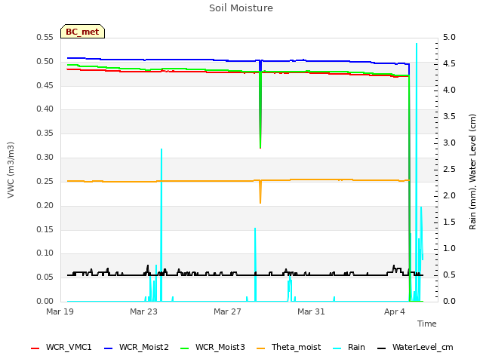Toggle the Rain legend entry
483x362 pixels.
click(x=349, y=347)
